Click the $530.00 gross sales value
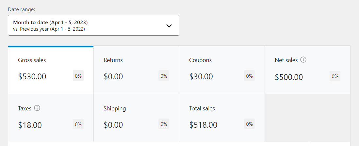 tap(32, 76)
